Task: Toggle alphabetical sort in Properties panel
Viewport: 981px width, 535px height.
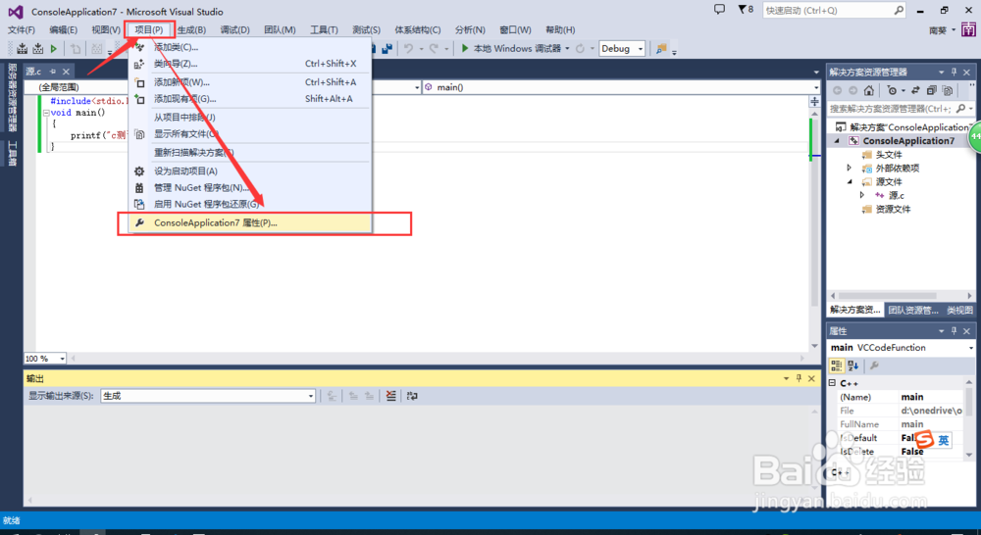Action: (x=852, y=365)
